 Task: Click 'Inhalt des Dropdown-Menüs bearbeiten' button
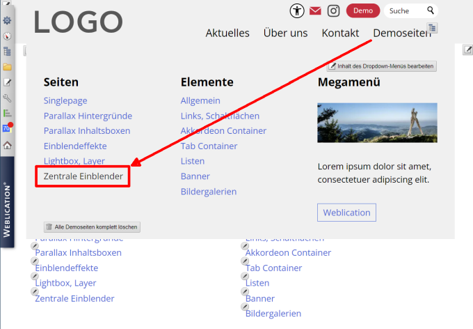(x=382, y=66)
